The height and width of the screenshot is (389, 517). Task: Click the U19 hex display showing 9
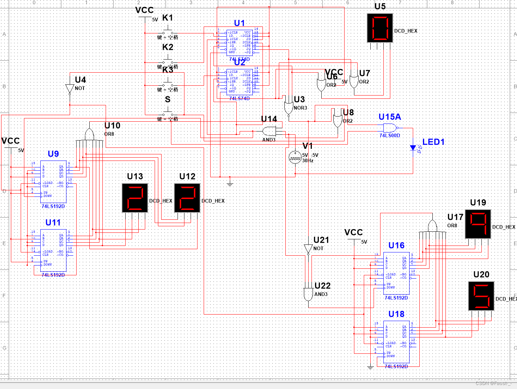(478, 224)
